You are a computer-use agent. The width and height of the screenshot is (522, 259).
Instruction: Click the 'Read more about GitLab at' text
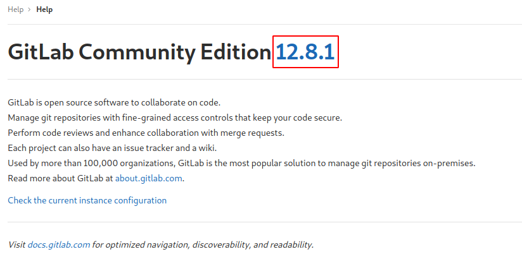pos(61,178)
